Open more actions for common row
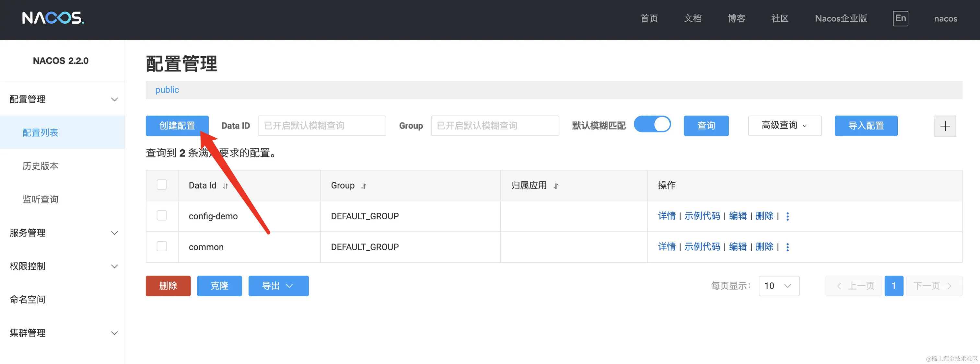 click(x=787, y=247)
